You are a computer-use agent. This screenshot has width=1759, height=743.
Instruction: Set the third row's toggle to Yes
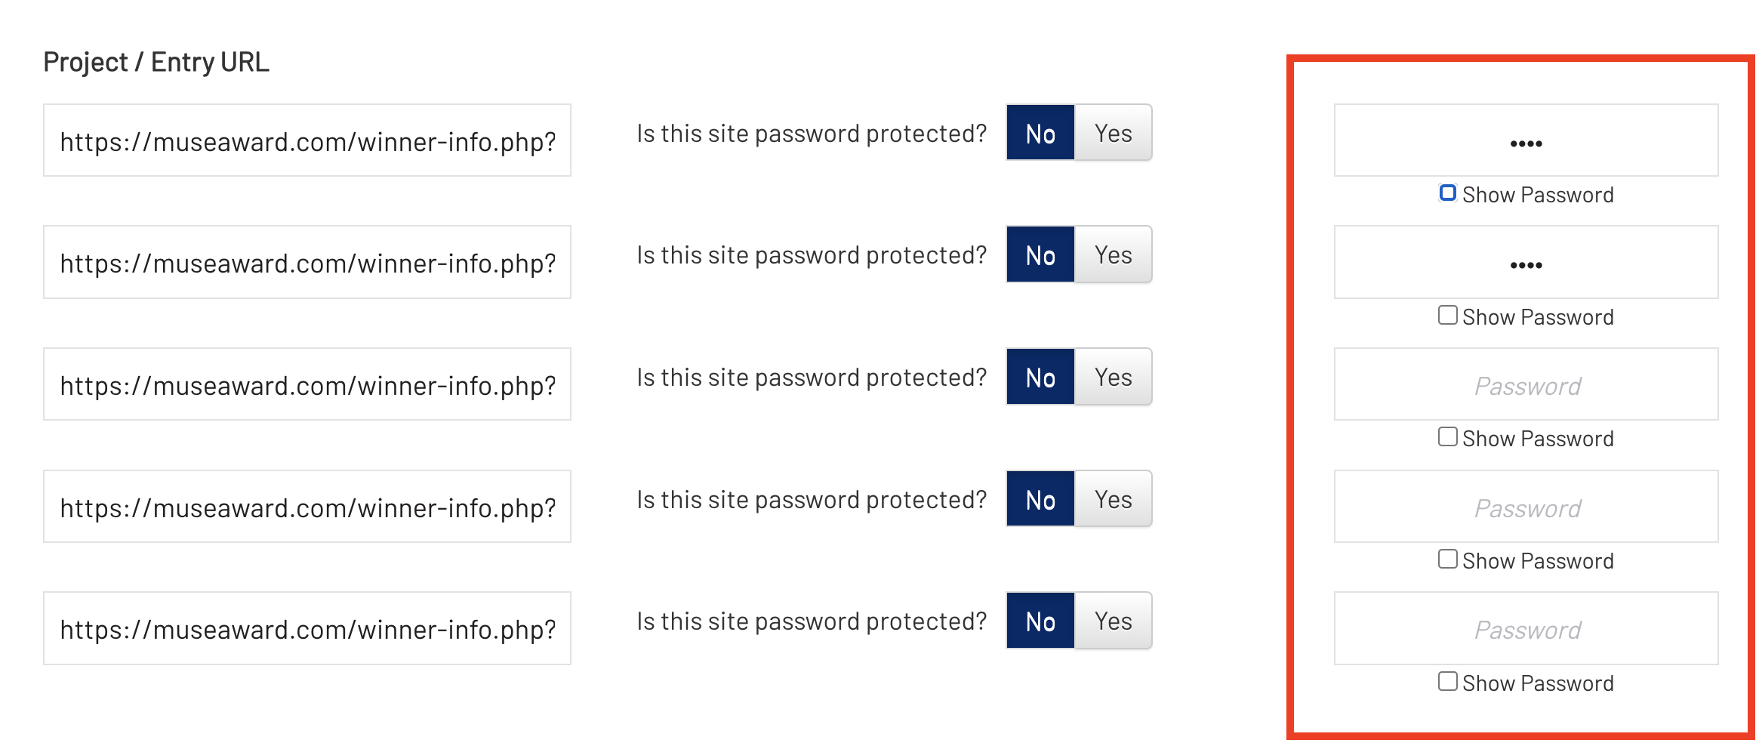pyautogui.click(x=1113, y=377)
